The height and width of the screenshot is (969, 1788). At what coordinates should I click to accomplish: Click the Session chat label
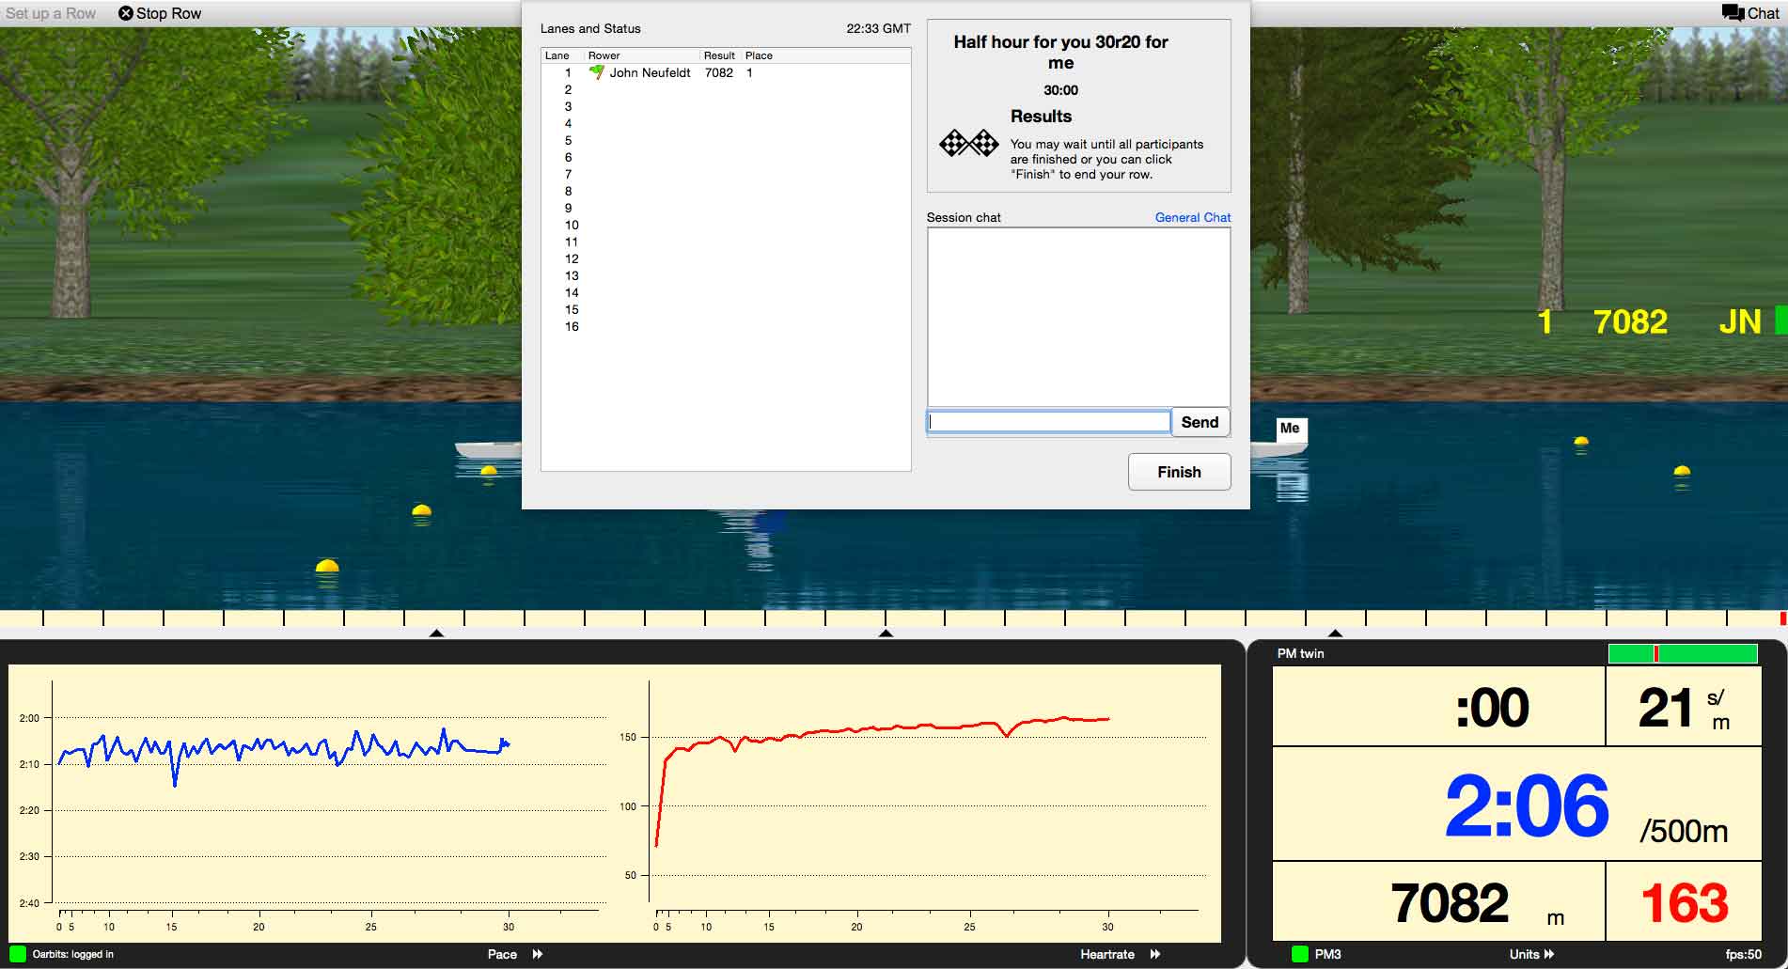pos(964,217)
